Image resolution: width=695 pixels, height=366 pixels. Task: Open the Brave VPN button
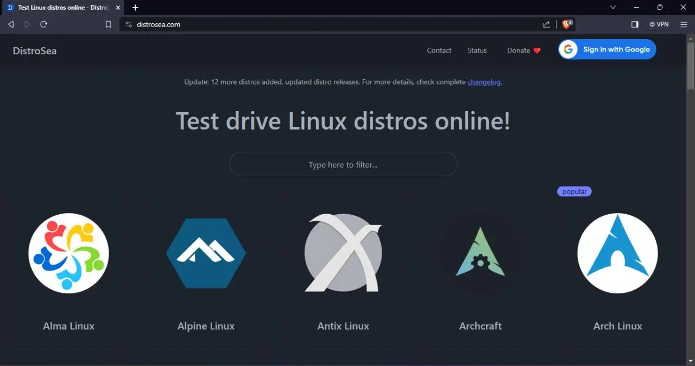[x=659, y=24]
